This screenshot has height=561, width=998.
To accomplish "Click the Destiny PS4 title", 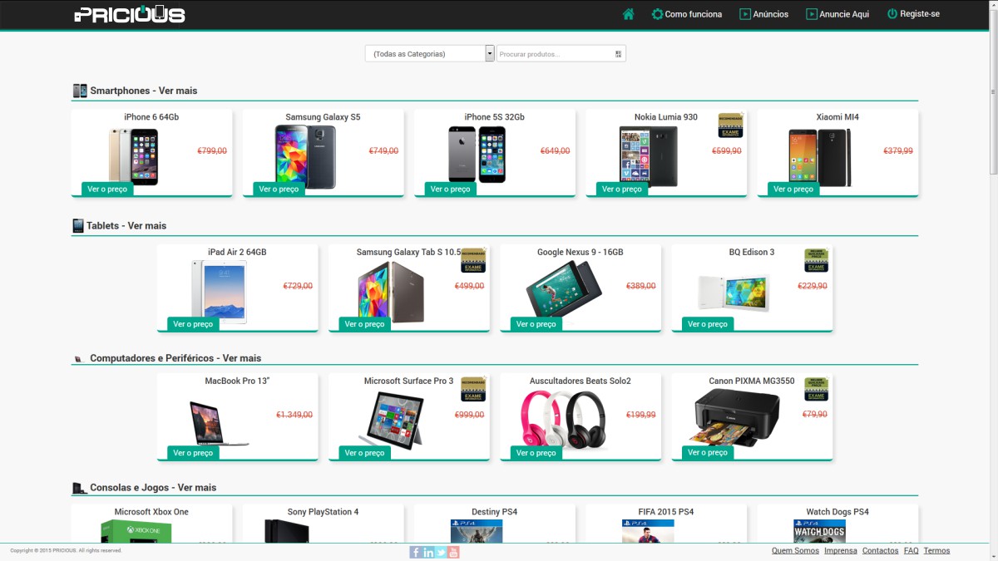I will point(495,512).
